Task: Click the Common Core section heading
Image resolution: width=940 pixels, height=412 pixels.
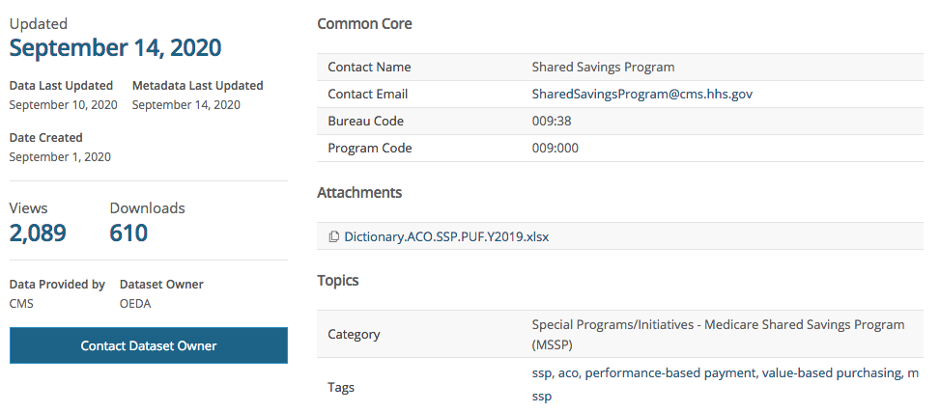Action: [364, 24]
